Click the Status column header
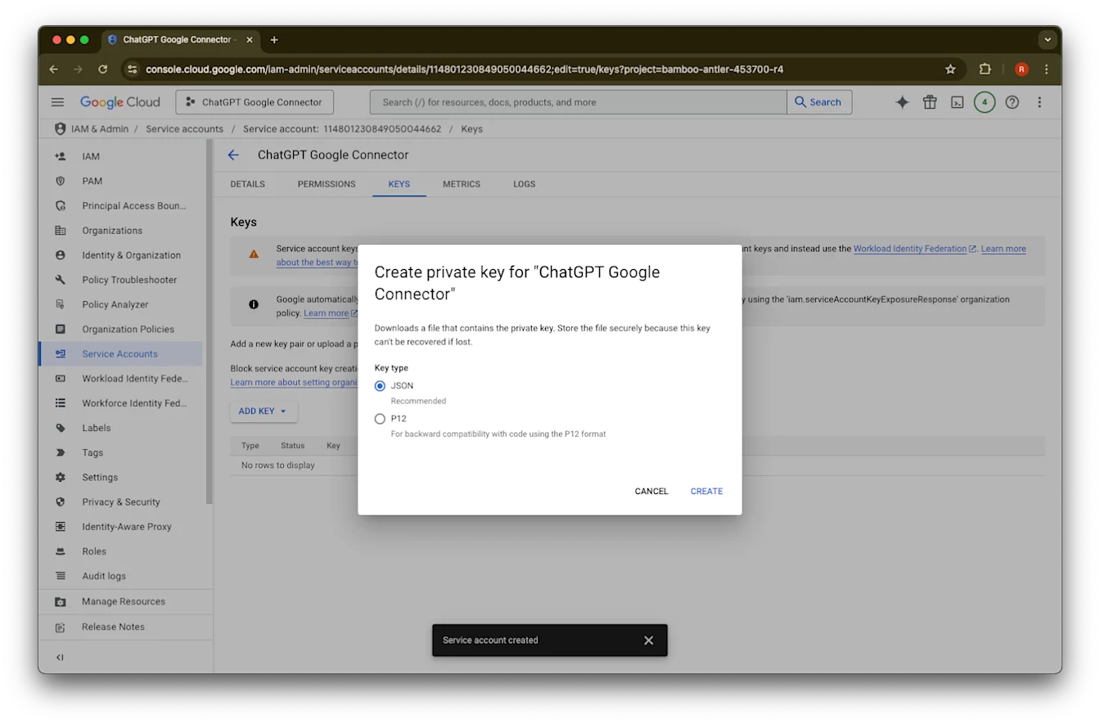 (x=292, y=446)
